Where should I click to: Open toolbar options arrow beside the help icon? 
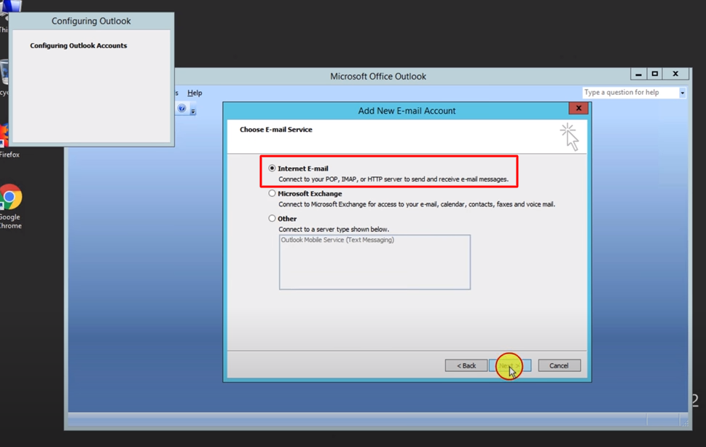tap(192, 110)
